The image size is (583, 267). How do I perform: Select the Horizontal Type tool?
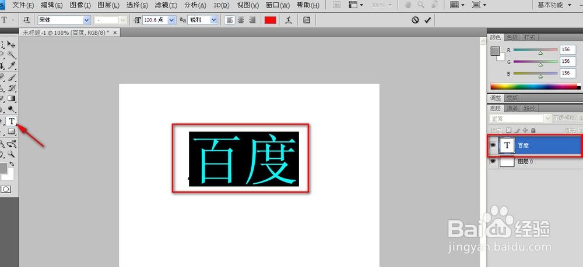(x=12, y=121)
